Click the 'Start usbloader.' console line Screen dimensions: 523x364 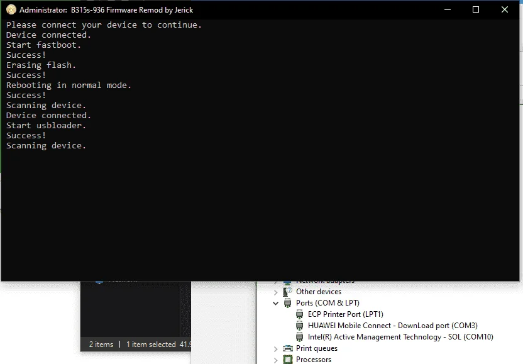point(46,126)
